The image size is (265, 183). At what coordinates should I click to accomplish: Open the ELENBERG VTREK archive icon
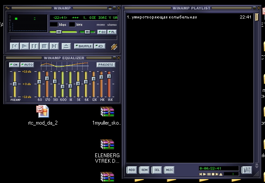pos(107,145)
